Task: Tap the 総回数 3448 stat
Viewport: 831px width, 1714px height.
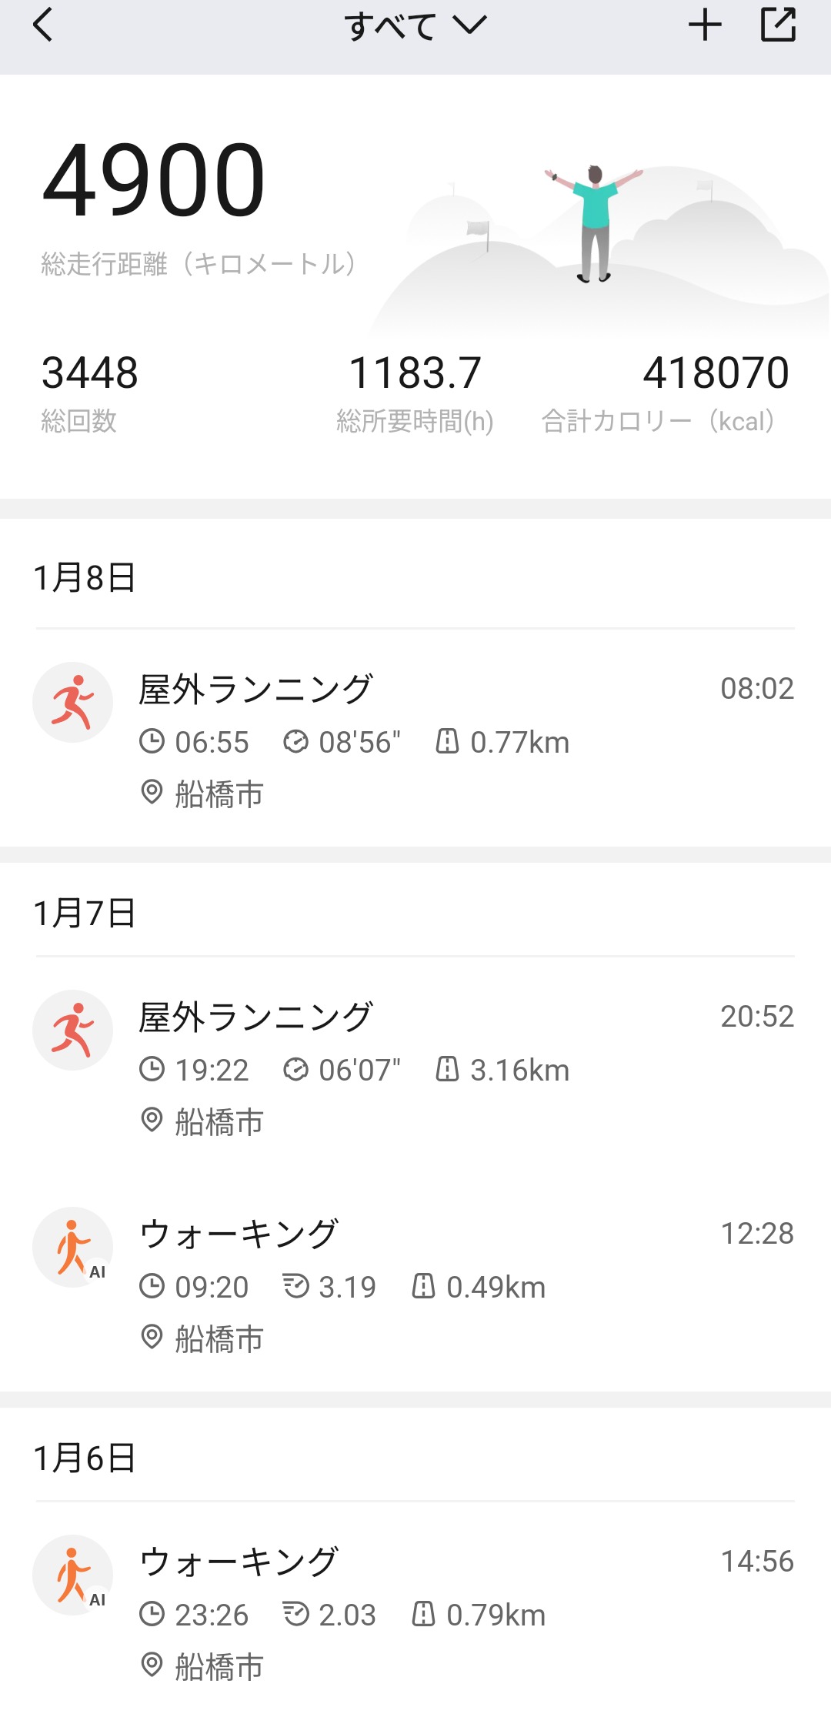Action: tap(89, 390)
